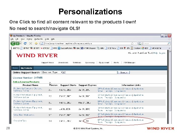Open the Edit menu

click(x=17, y=39)
